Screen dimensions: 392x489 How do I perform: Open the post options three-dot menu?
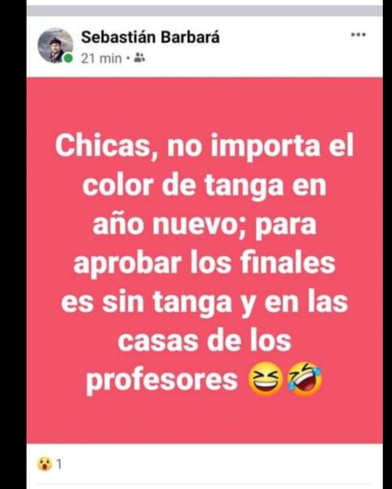(358, 35)
